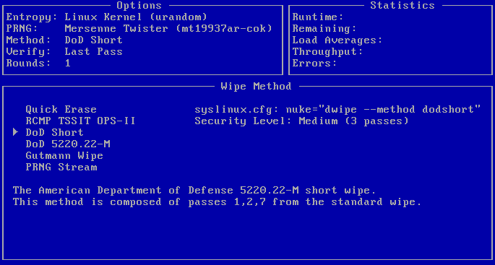
Task: Pick the DoD 5220.22-M method
Action: click(68, 144)
